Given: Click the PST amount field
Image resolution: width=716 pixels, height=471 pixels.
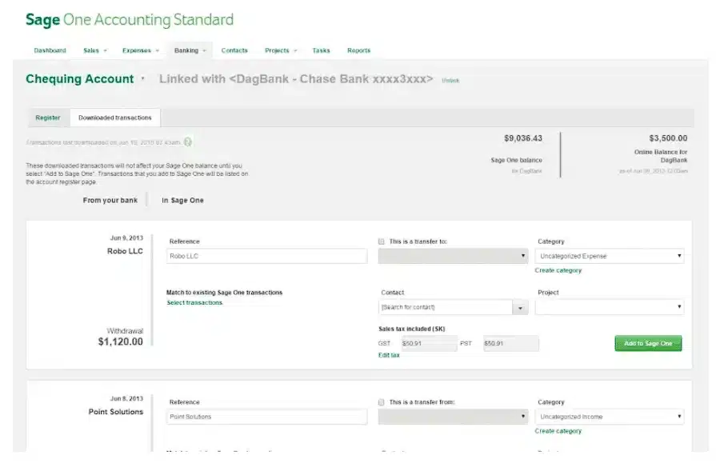Looking at the screenshot, I should pyautogui.click(x=511, y=343).
